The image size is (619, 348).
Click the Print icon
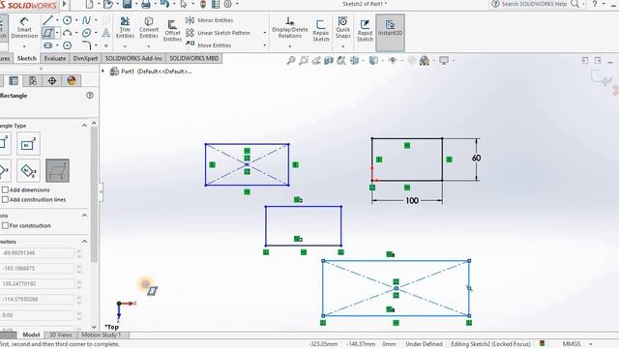[x=146, y=4]
